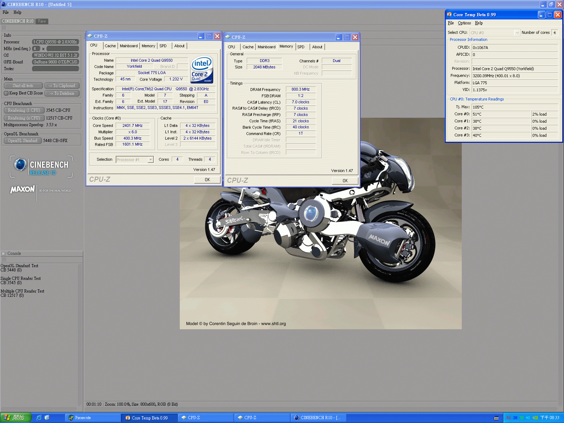Image resolution: width=564 pixels, height=423 pixels.
Task: Click the CINEBENCH R10 title bar icon
Action: point(4,4)
